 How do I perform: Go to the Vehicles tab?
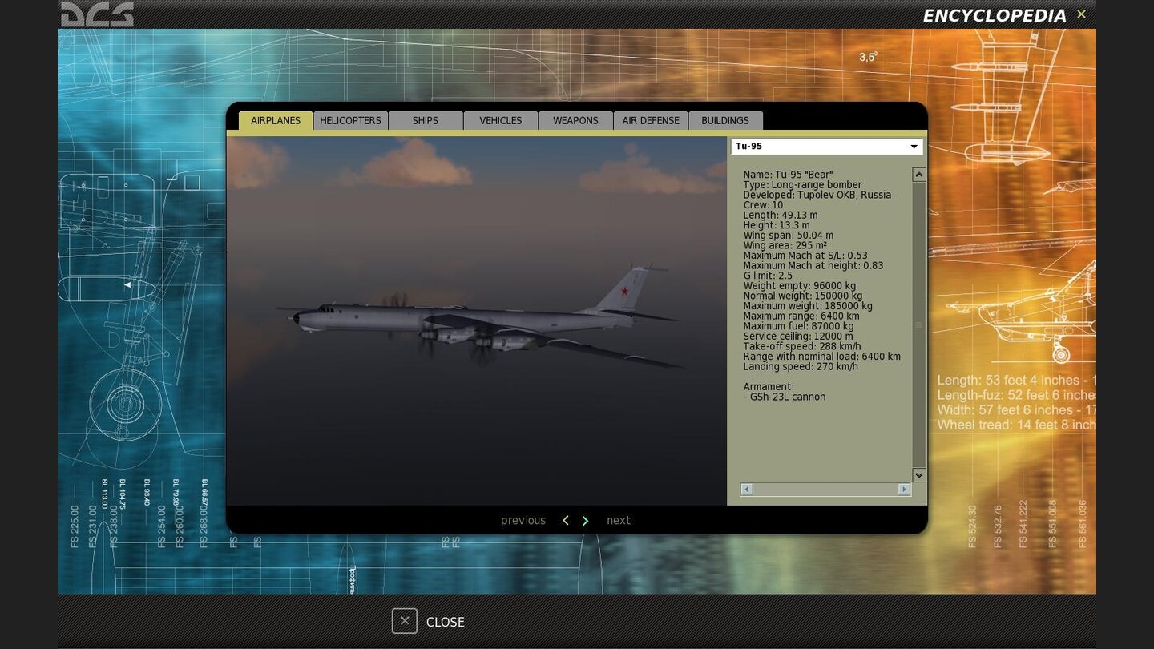(x=501, y=120)
